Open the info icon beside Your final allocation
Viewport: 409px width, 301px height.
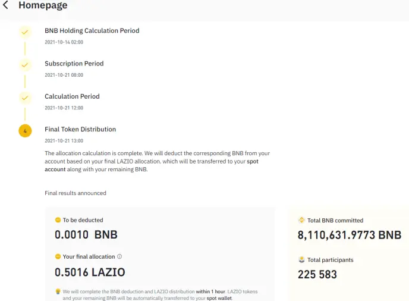coord(119,256)
